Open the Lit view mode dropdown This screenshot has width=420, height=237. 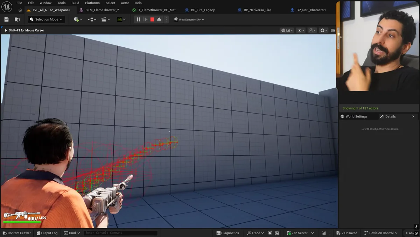tap(287, 31)
